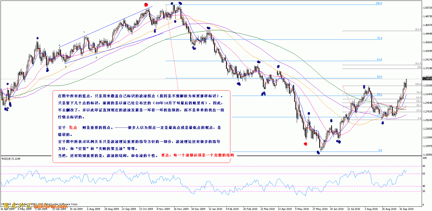Select the blue Fibonacci 23.6 level label
432x211 pixels.
pos(379,116)
